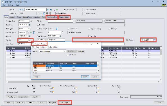
Task: Open drilldown for All Locations sales order qty
Action: [x=53, y=92]
